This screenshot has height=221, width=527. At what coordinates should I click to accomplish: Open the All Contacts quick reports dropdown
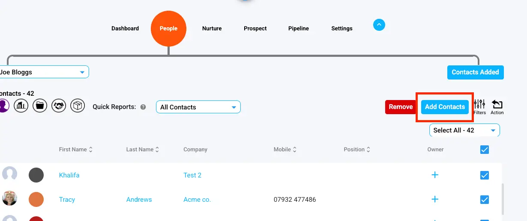coord(198,107)
